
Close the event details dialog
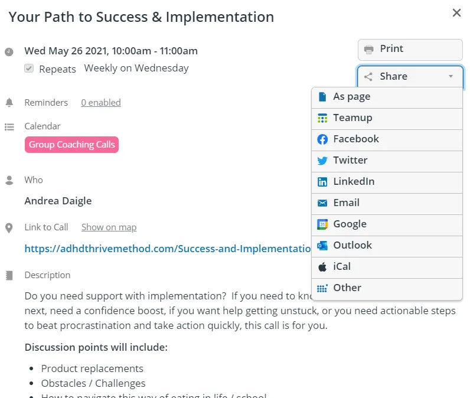point(456,13)
